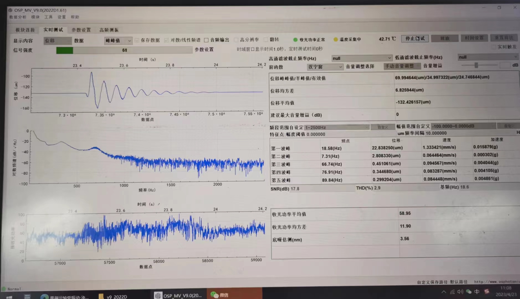Enable the 实时触发 checkbox
The image size is (520, 299).
pyautogui.click(x=493, y=47)
